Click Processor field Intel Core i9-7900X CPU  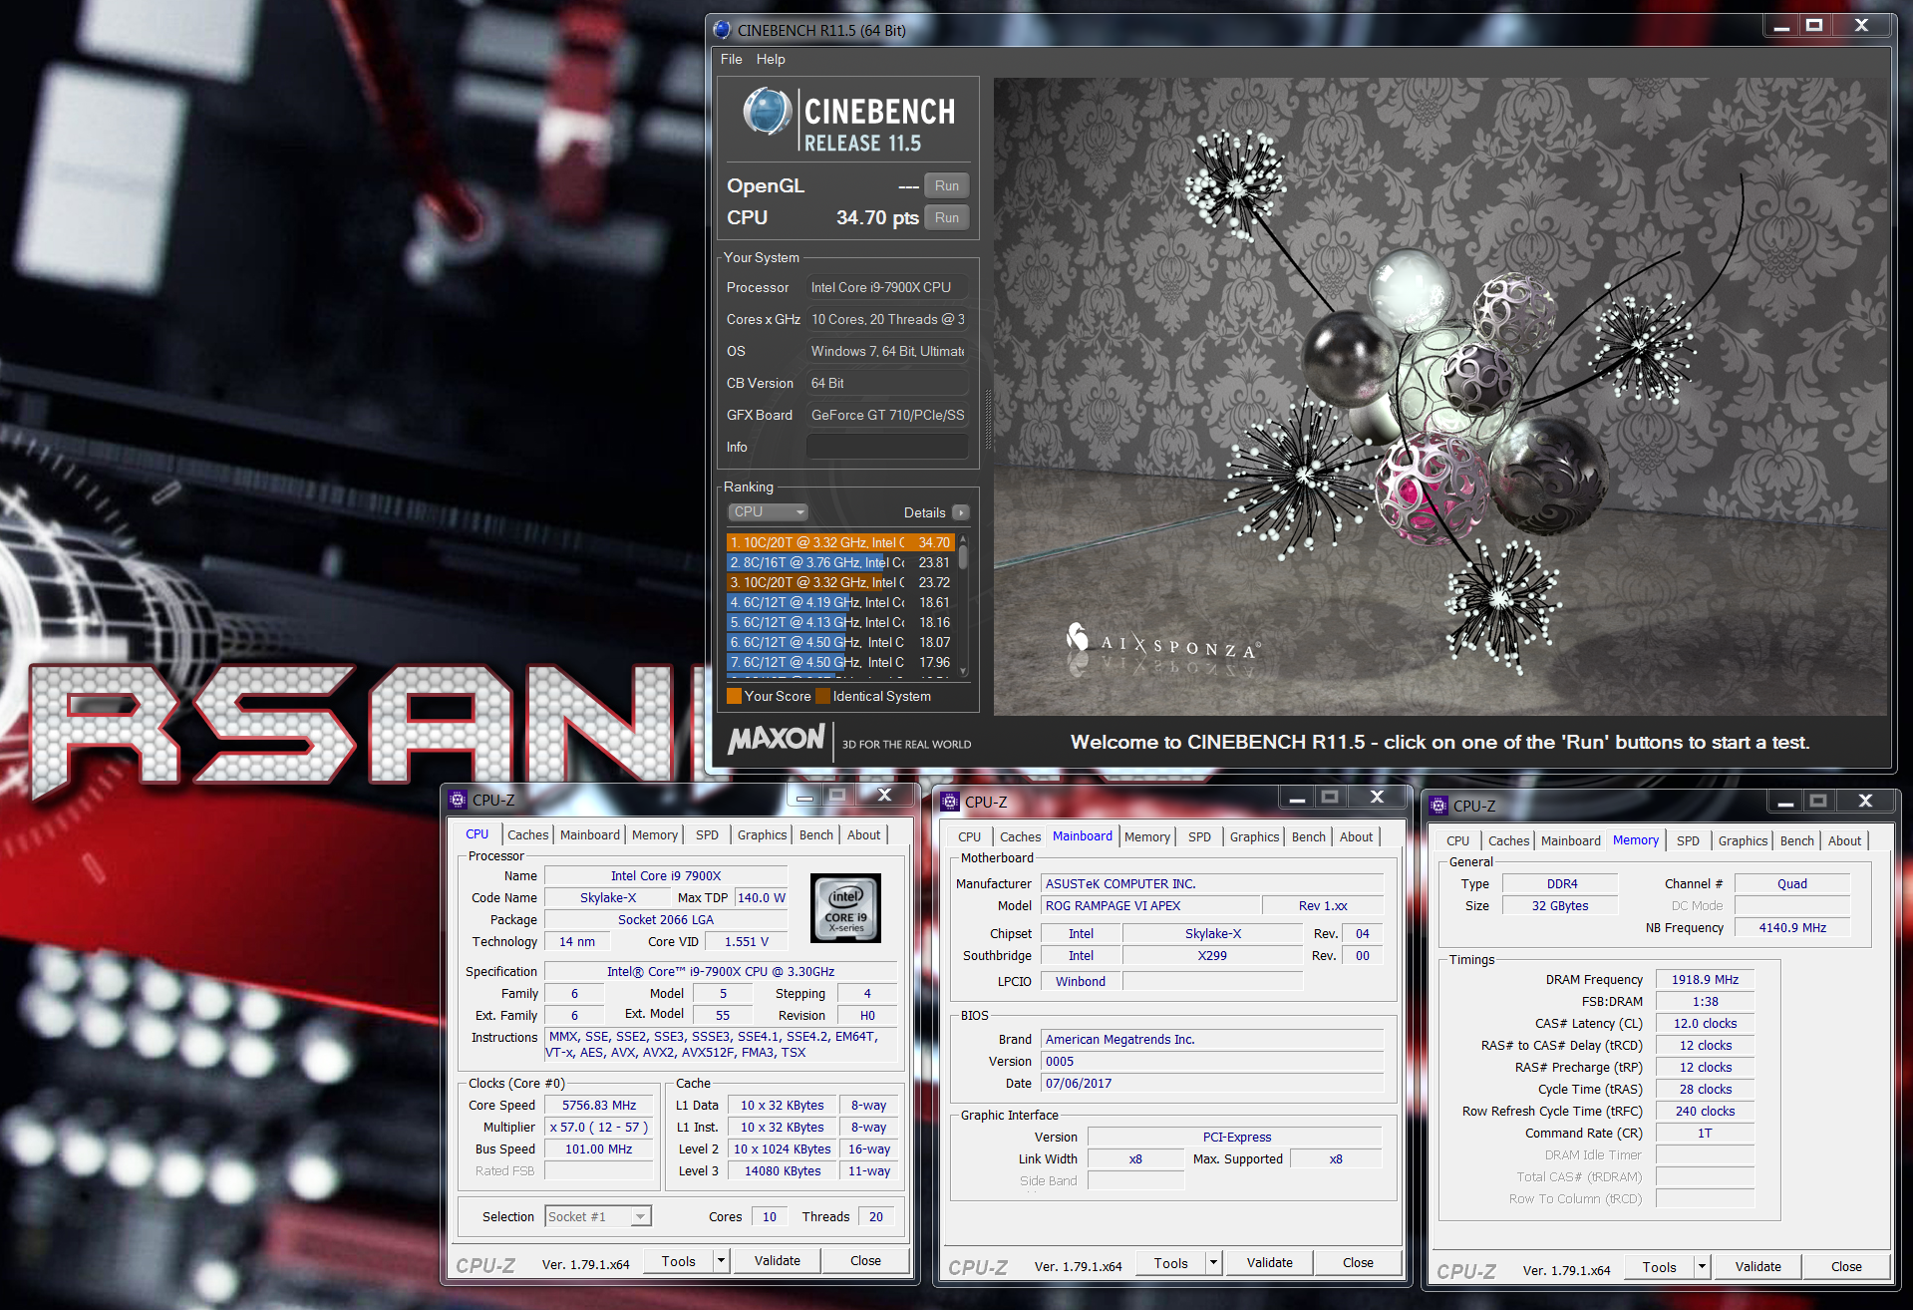pyautogui.click(x=887, y=287)
